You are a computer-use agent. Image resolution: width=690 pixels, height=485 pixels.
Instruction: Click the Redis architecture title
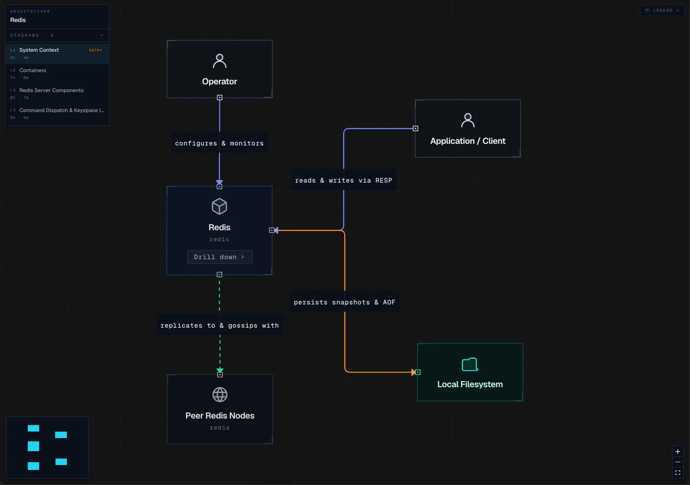(x=18, y=20)
